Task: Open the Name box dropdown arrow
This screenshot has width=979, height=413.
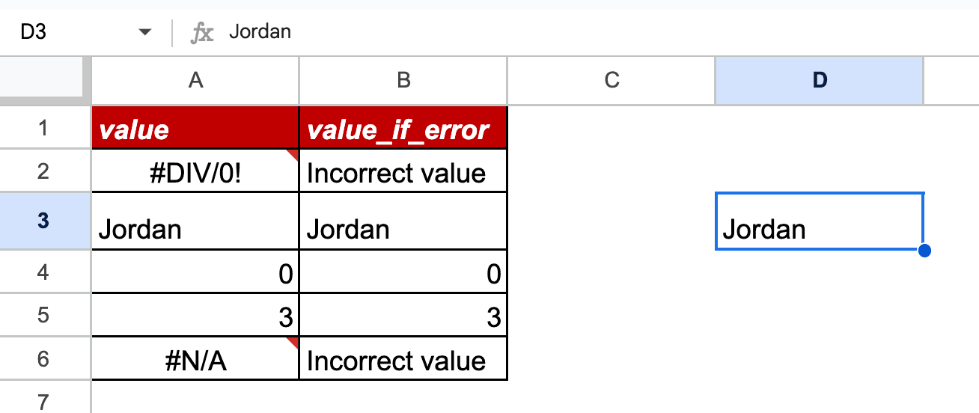Action: click(x=145, y=32)
